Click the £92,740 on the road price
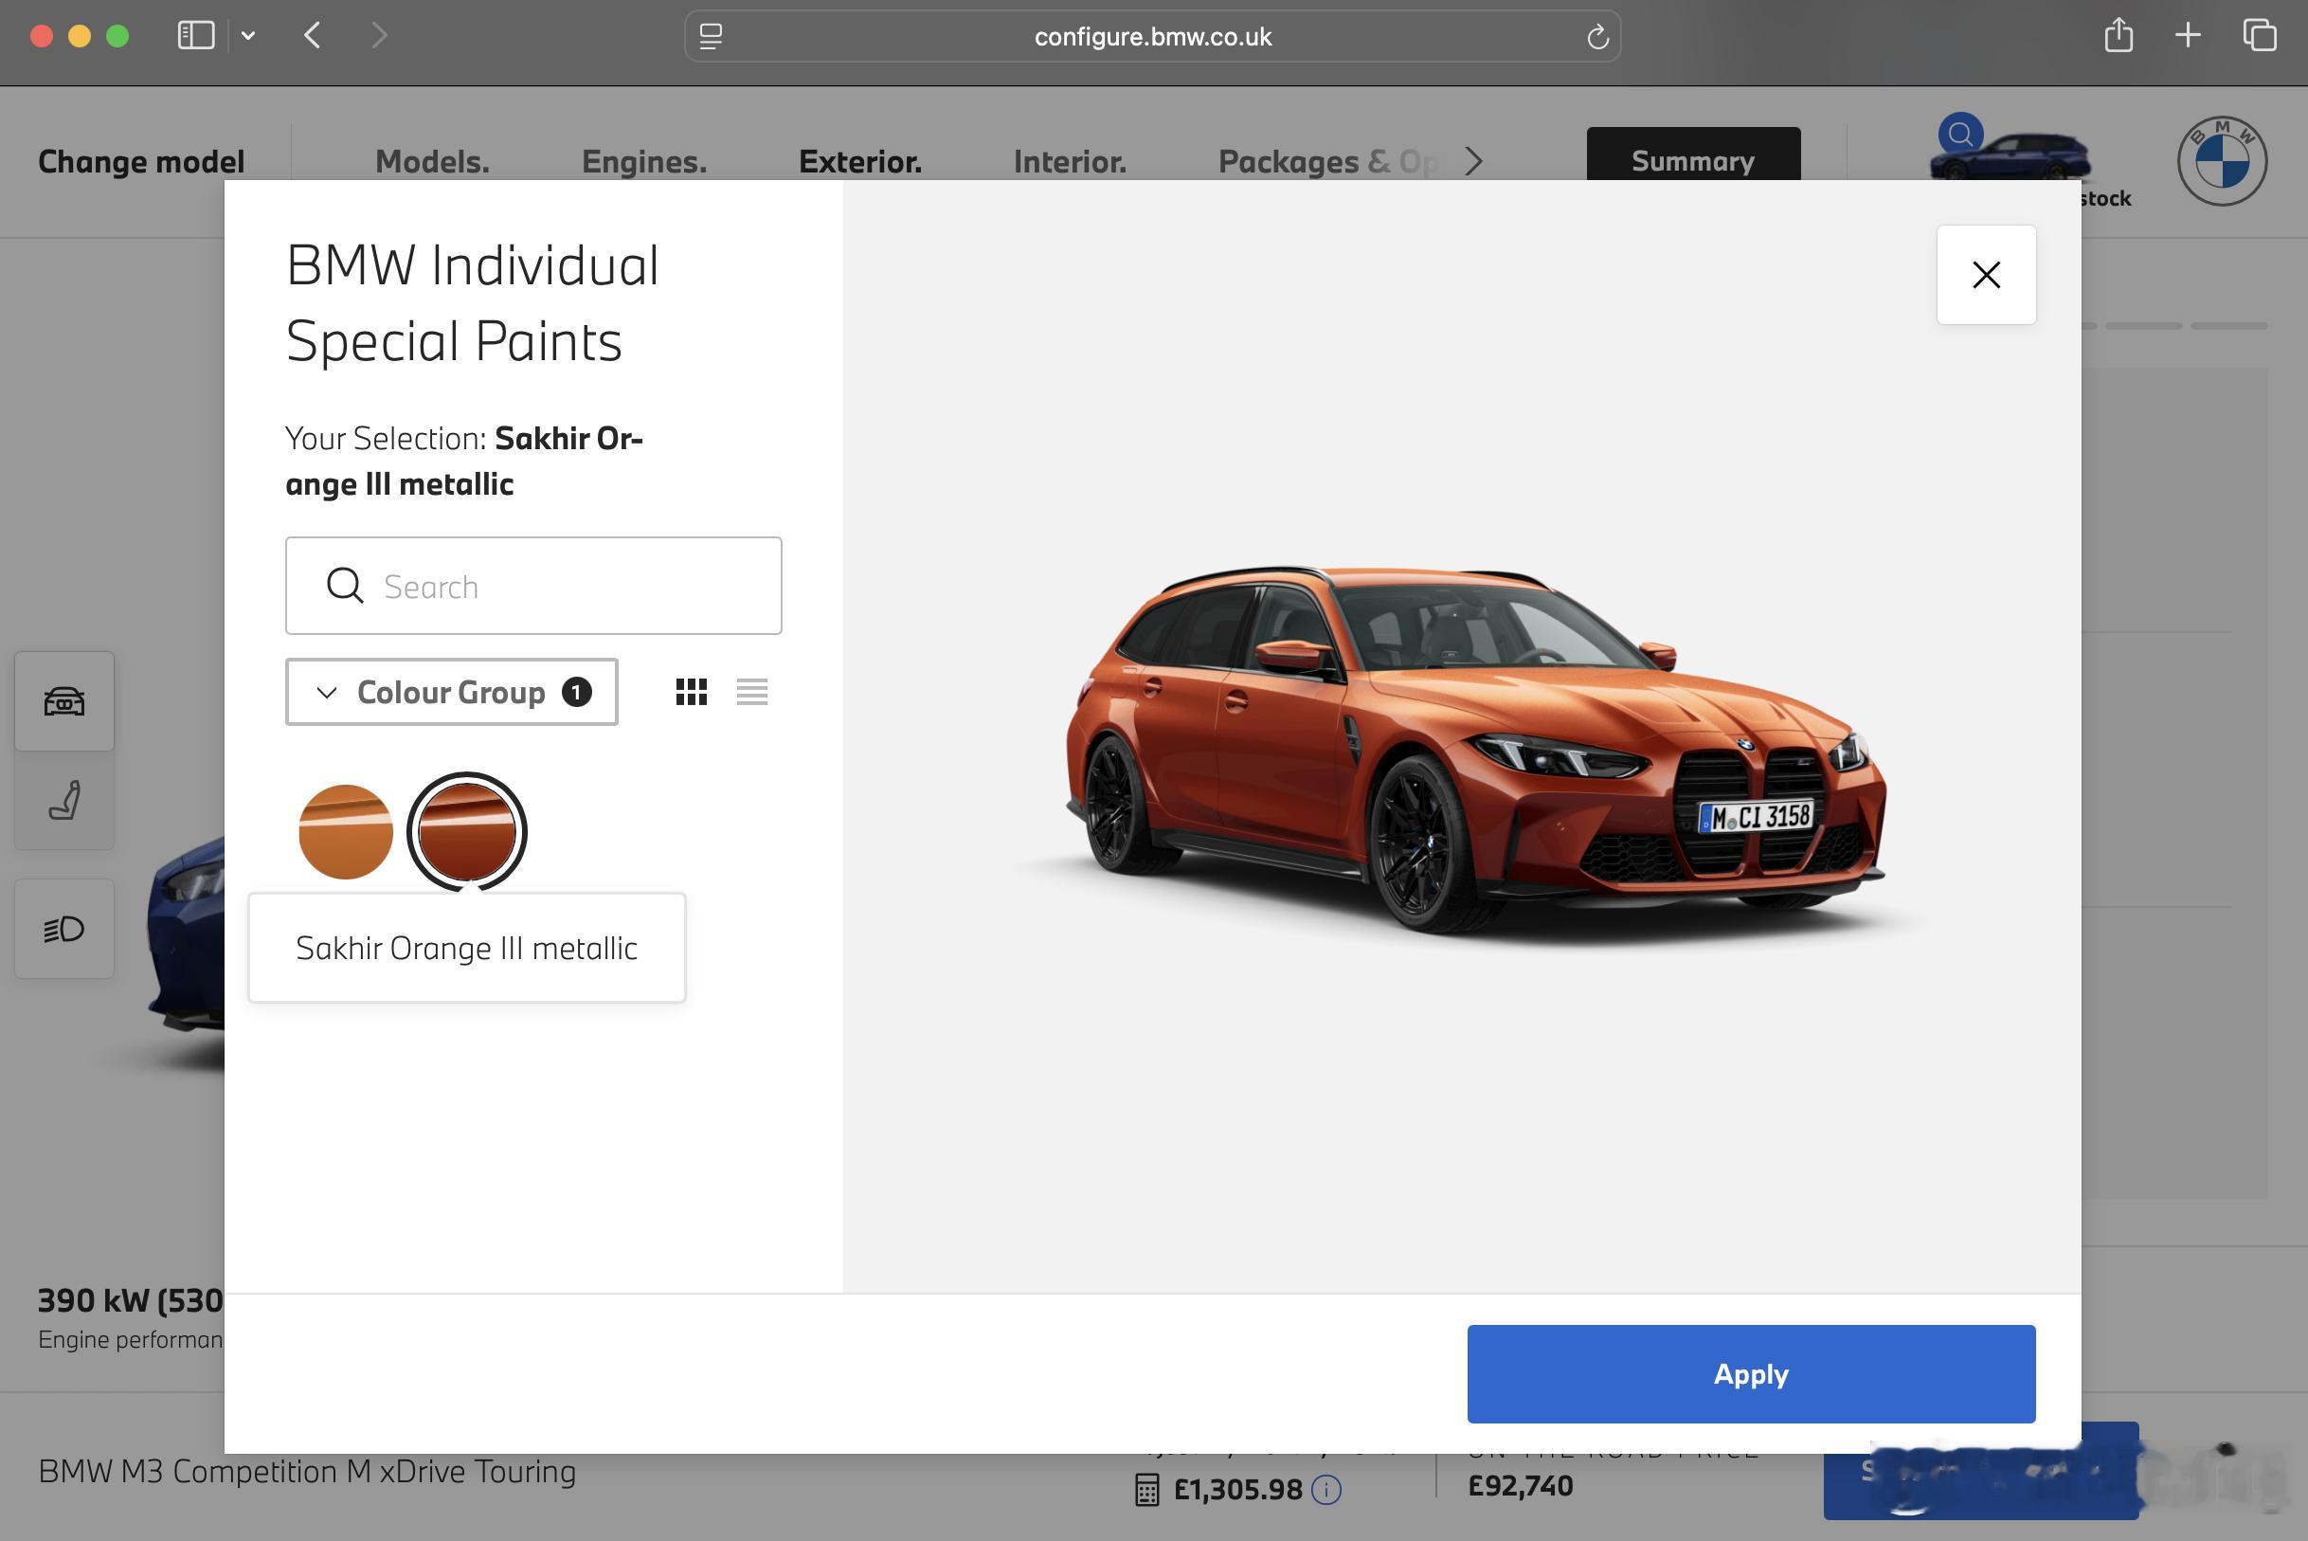Viewport: 2308px width, 1541px height. 1520,1486
